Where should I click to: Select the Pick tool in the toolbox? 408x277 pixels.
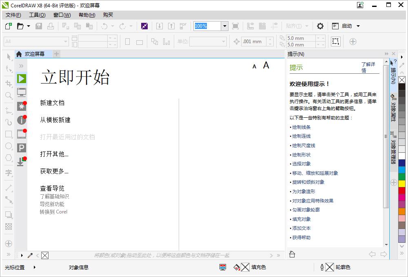click(8, 57)
